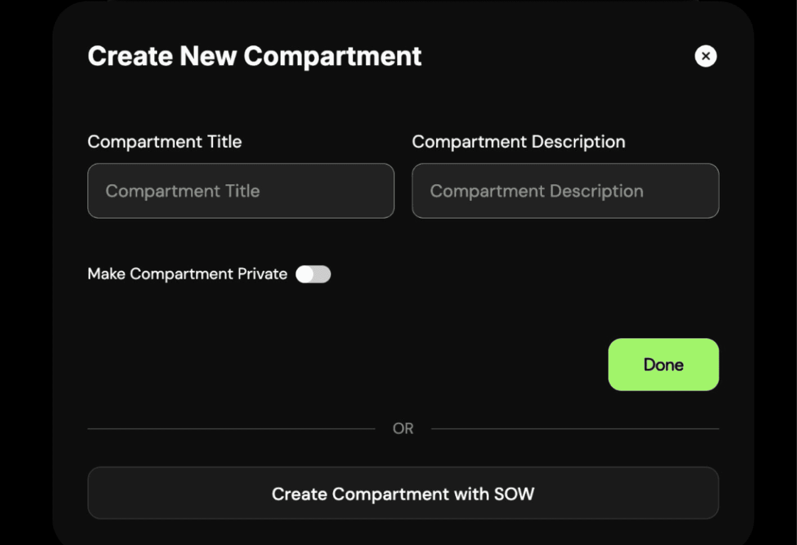The height and width of the screenshot is (545, 797).
Task: Close the Create New Compartment dialog
Action: (705, 56)
